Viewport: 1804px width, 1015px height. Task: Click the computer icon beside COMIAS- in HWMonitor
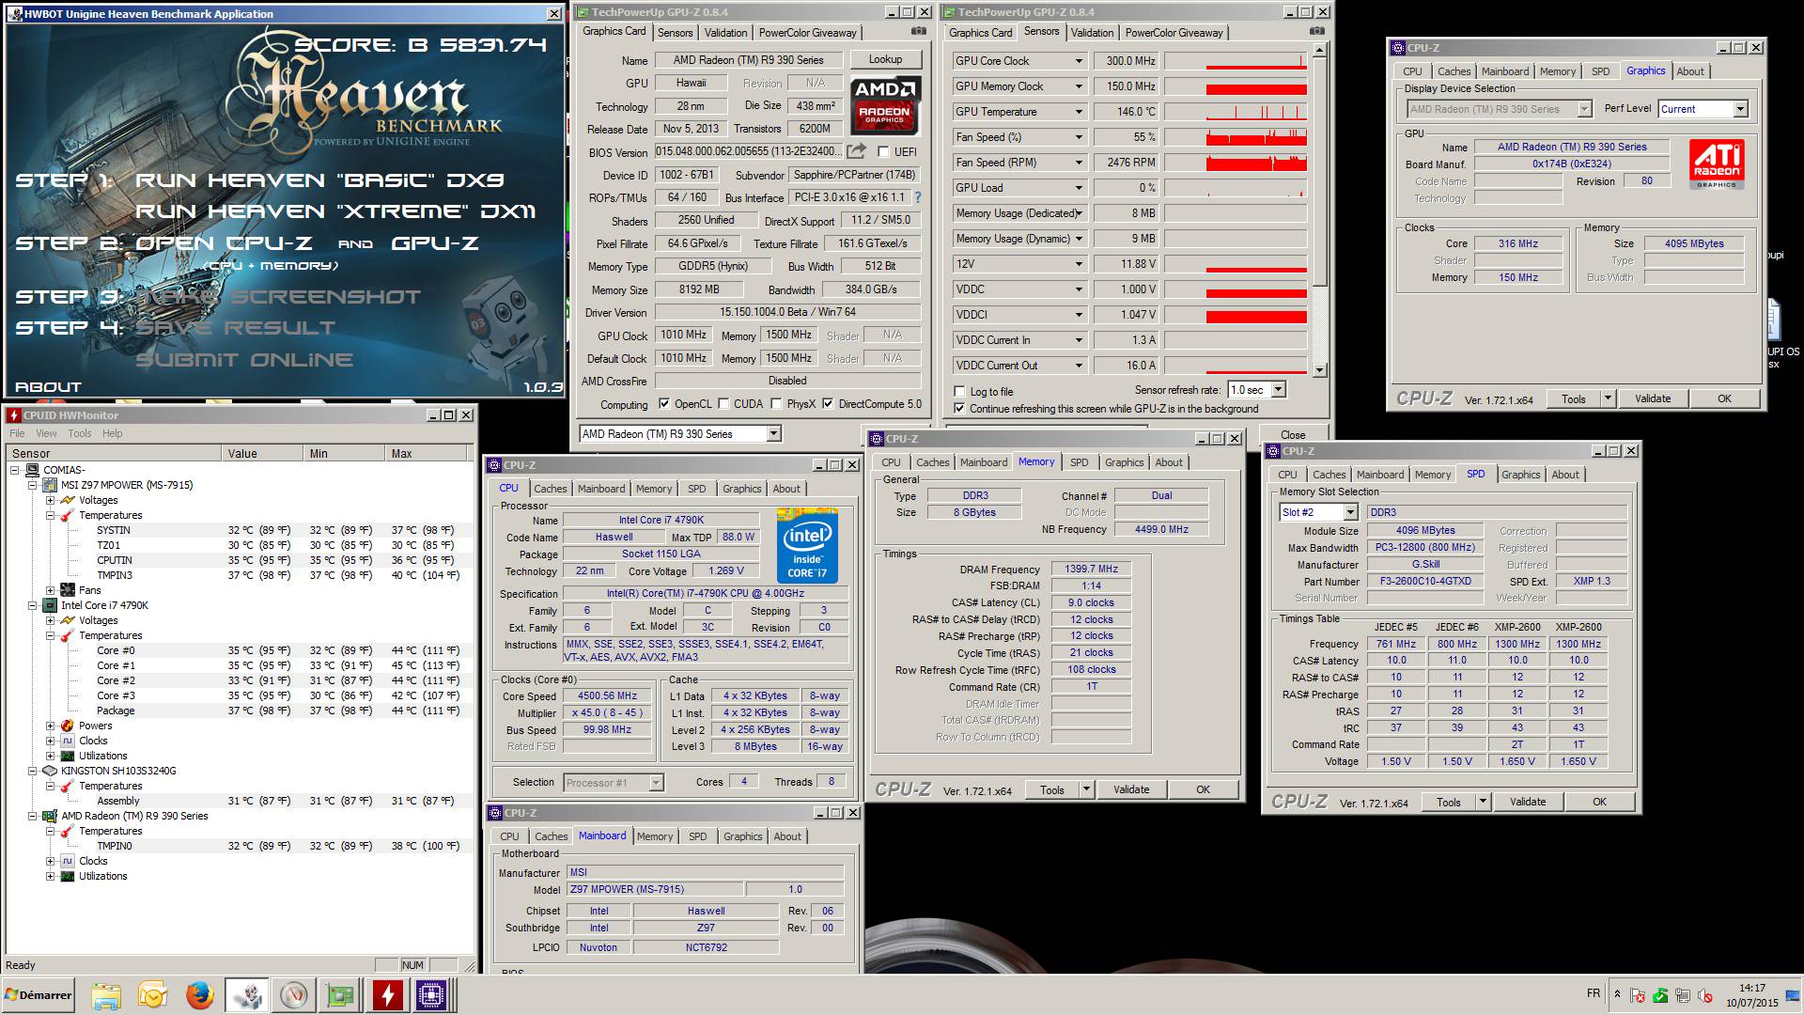point(31,470)
